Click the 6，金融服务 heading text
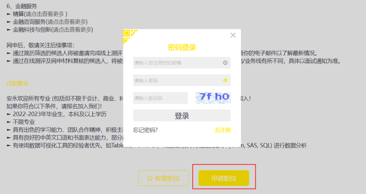 pos(22,6)
